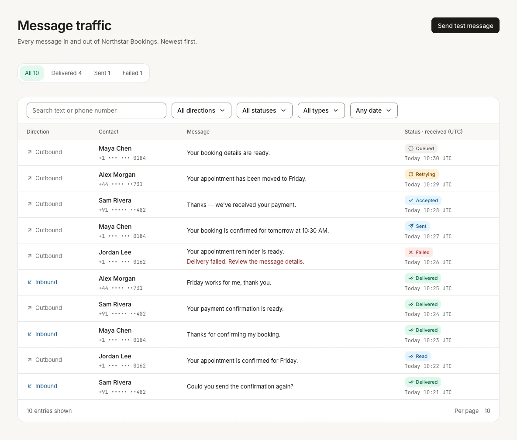This screenshot has width=517, height=440.
Task: Click the Queued status badge
Action: 421,148
